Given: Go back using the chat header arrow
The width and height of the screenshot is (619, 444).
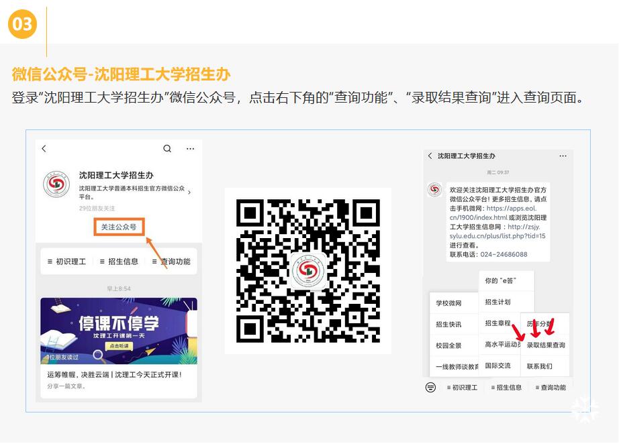Looking at the screenshot, I should (430, 156).
